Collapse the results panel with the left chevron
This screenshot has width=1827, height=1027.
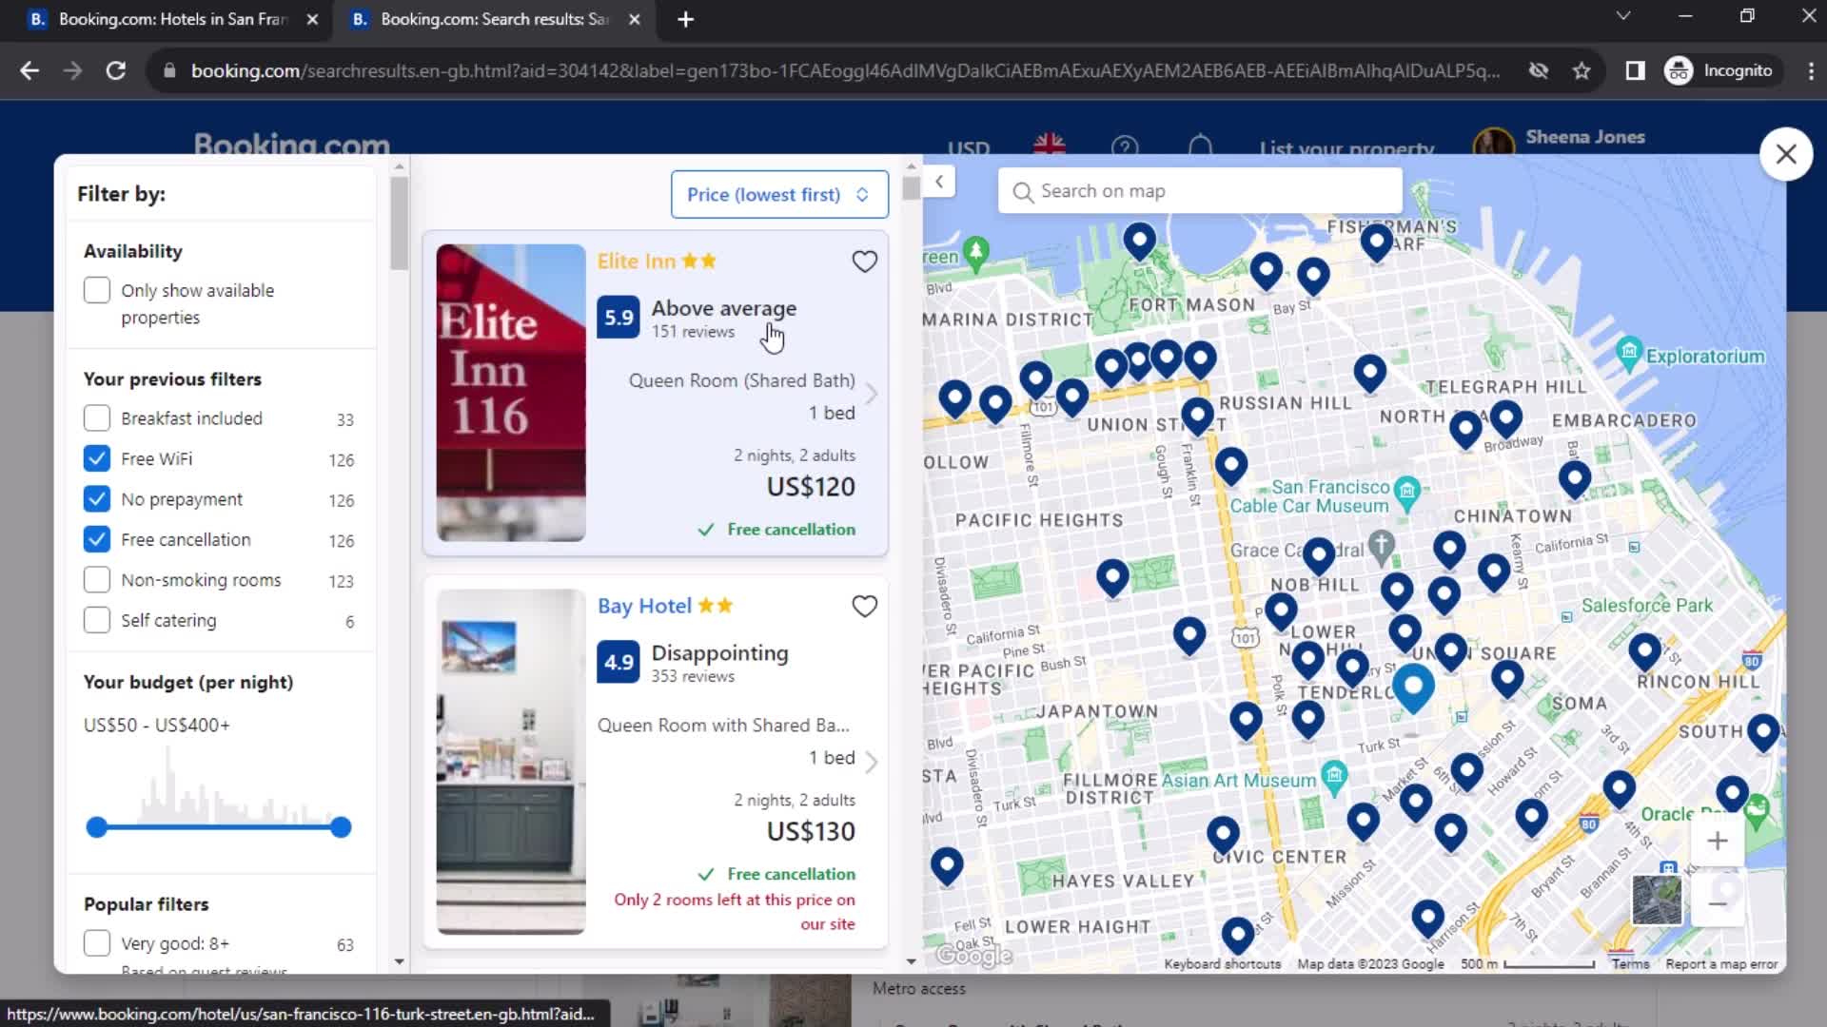click(x=939, y=182)
